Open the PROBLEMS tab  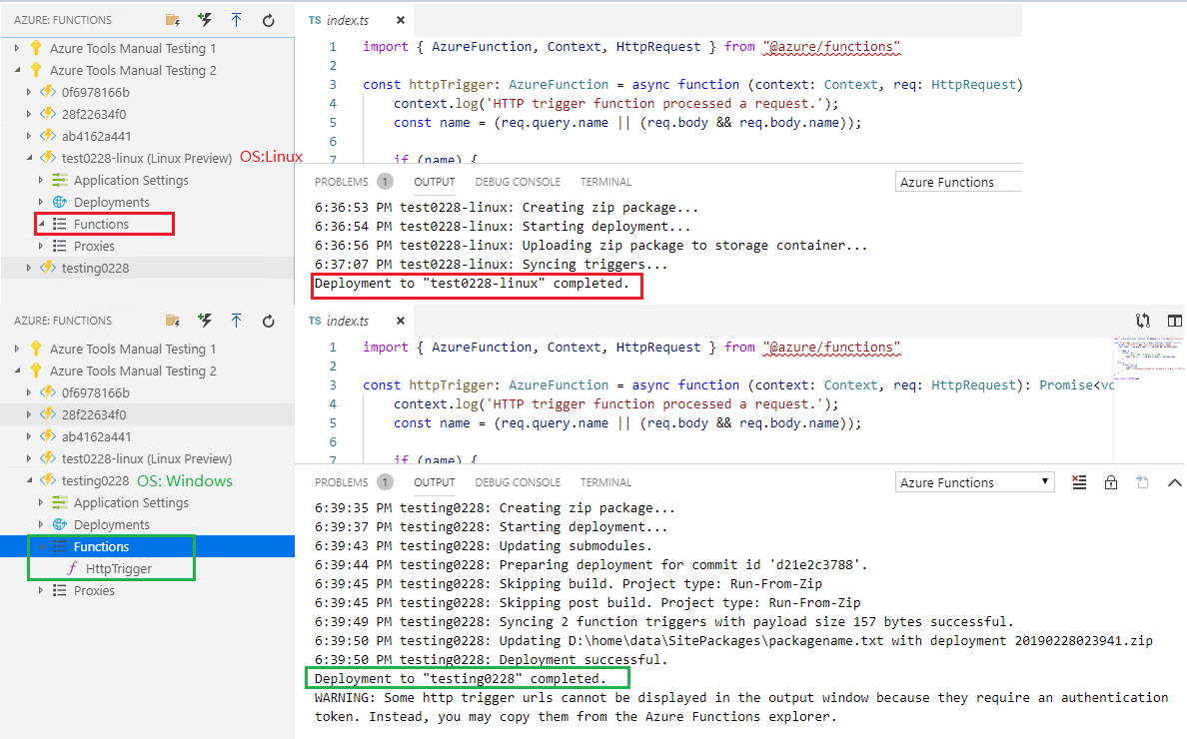346,182
